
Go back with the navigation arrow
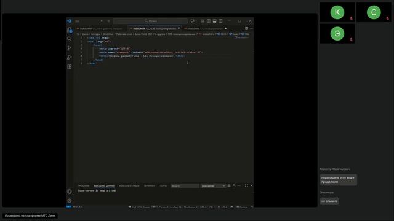click(x=102, y=21)
